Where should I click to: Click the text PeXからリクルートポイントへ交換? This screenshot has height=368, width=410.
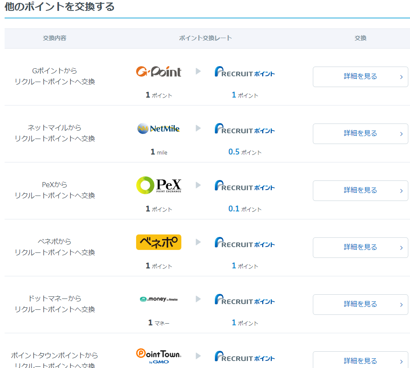(x=54, y=190)
